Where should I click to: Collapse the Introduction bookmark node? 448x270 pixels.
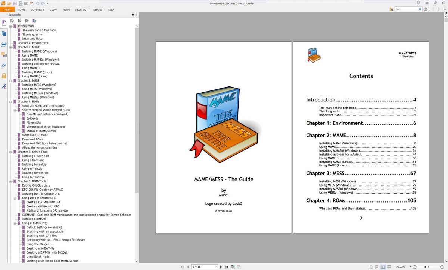[11, 26]
